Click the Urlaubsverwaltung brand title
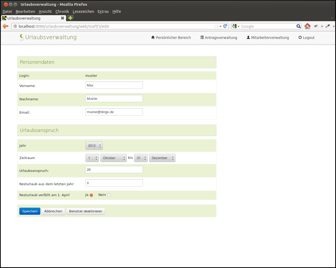 click(x=51, y=37)
